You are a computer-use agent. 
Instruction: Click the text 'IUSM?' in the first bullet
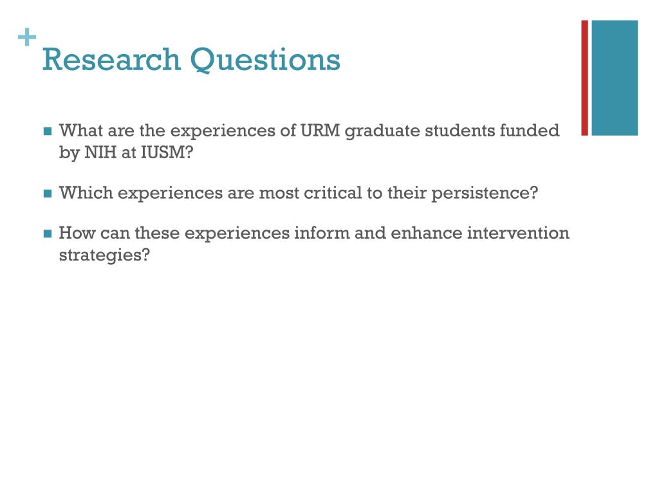pyautogui.click(x=167, y=152)
